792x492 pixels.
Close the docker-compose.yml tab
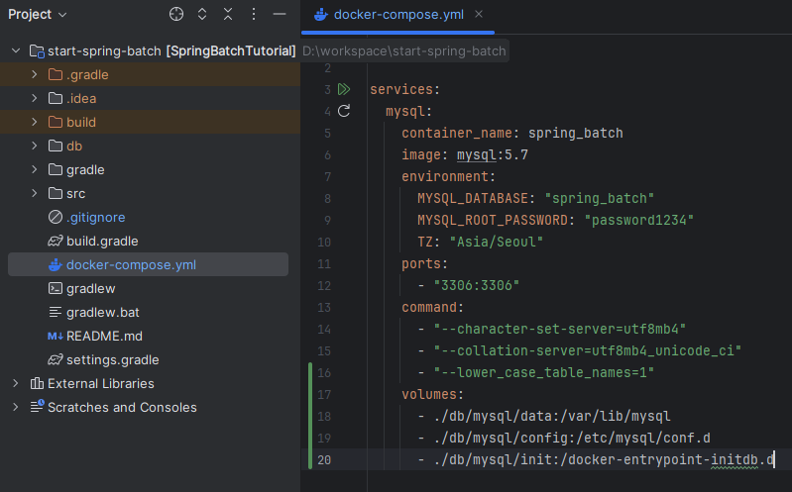click(479, 14)
